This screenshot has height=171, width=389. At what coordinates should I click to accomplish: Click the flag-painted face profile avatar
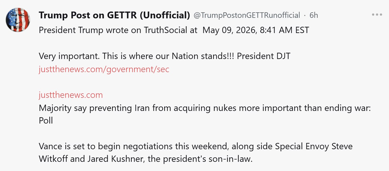tap(18, 20)
